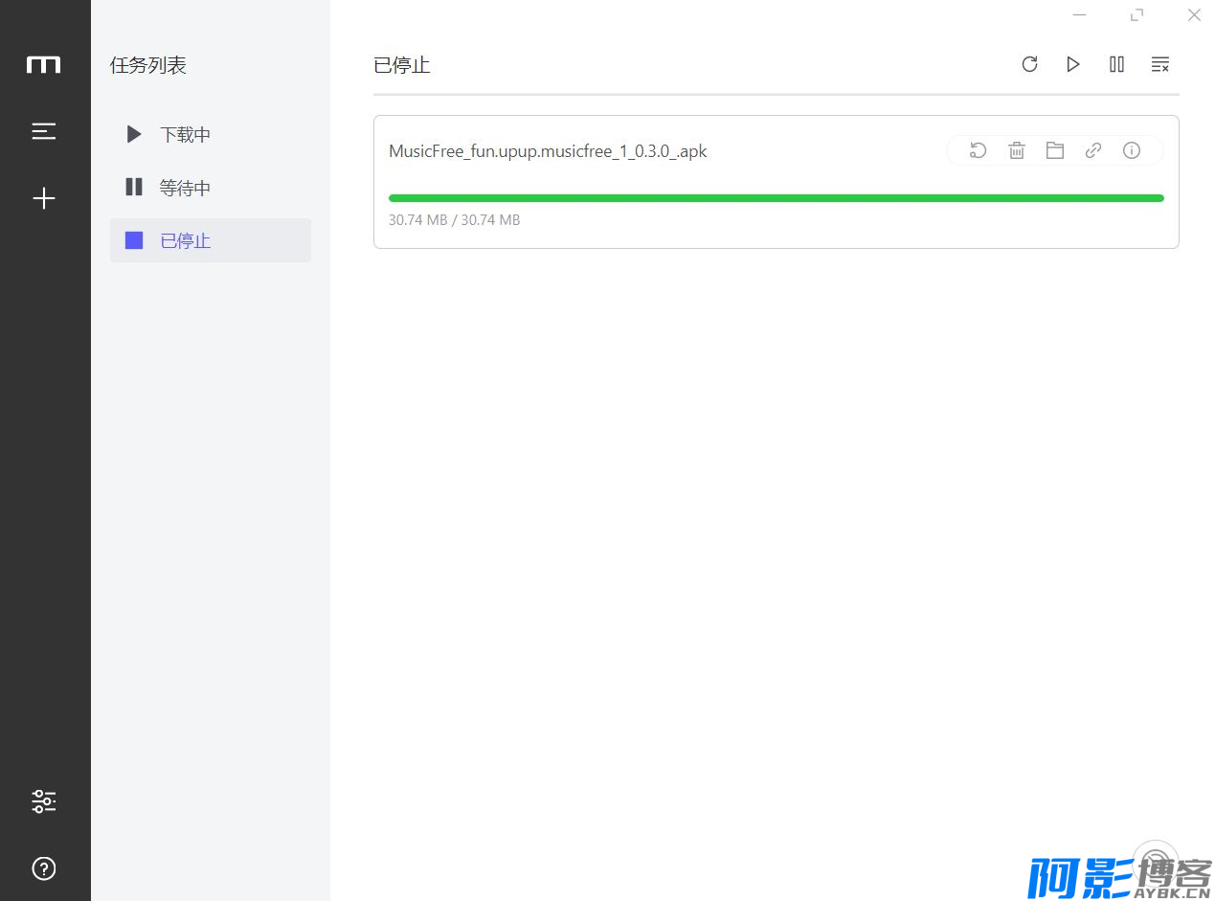
Task: Add a new download task
Action: (x=44, y=198)
